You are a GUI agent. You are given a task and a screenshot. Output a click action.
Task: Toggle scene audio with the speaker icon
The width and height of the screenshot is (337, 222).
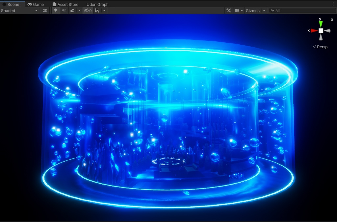click(x=64, y=11)
